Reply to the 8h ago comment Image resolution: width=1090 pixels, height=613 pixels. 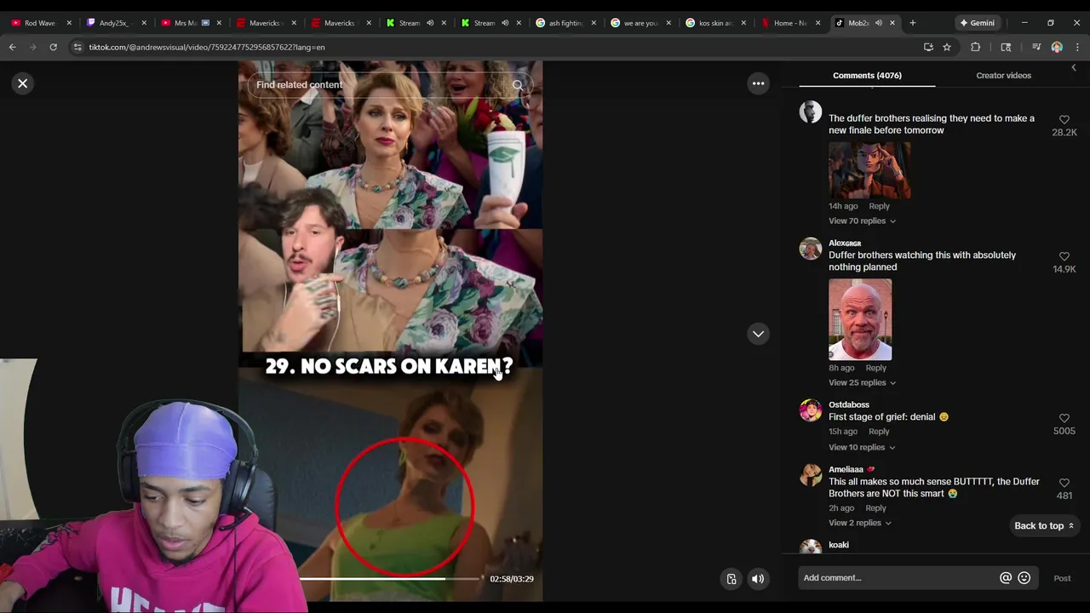pos(875,368)
